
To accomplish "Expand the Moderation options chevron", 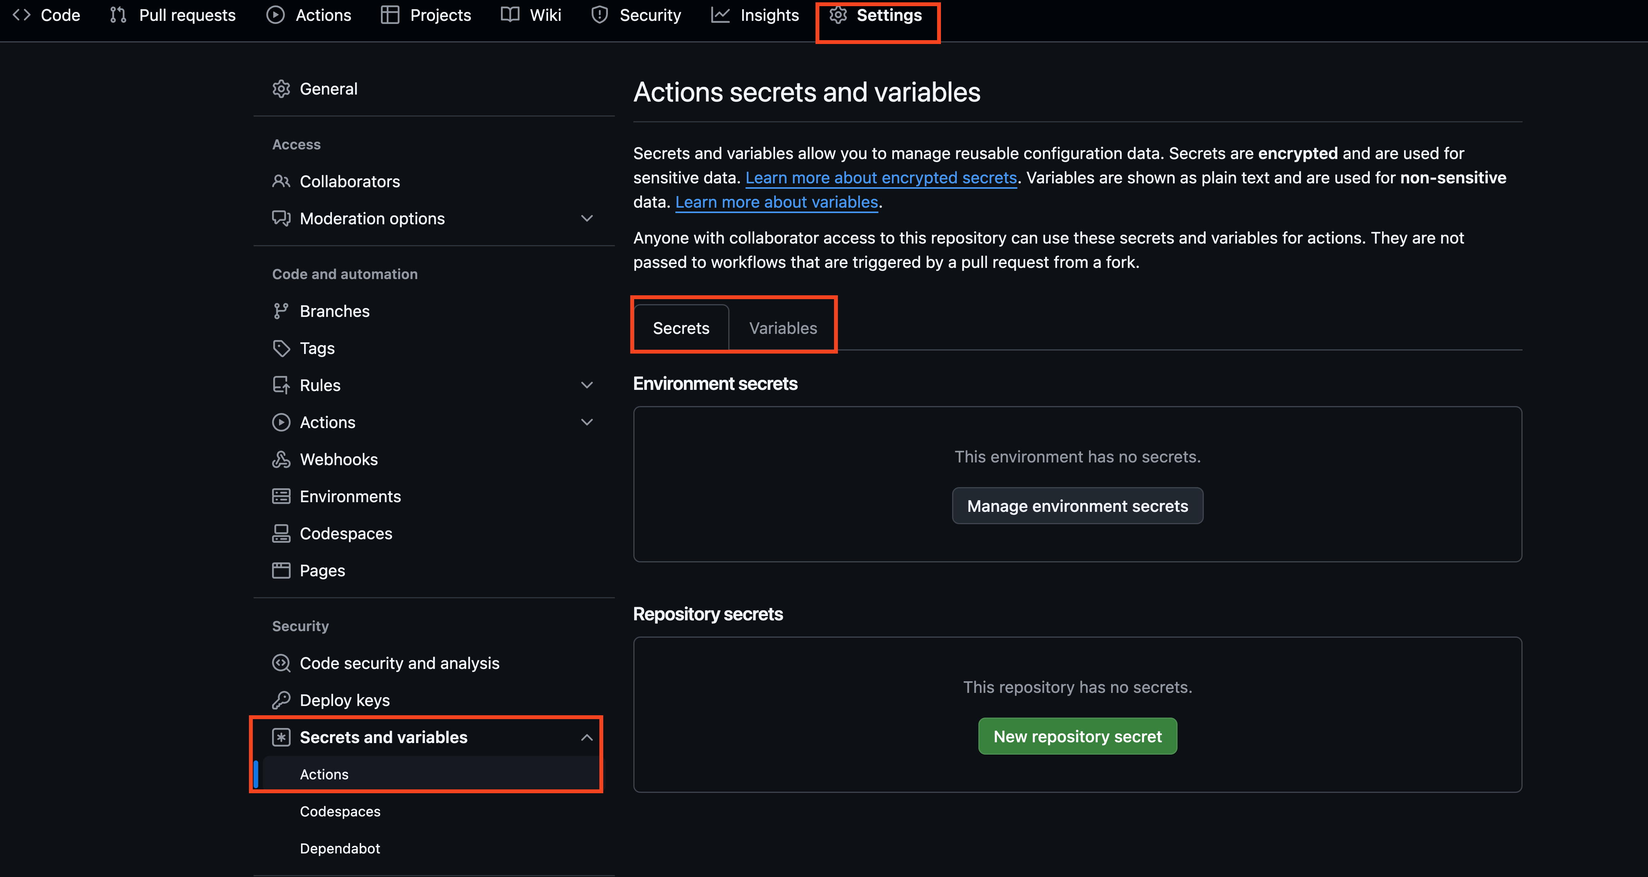I will coord(587,219).
